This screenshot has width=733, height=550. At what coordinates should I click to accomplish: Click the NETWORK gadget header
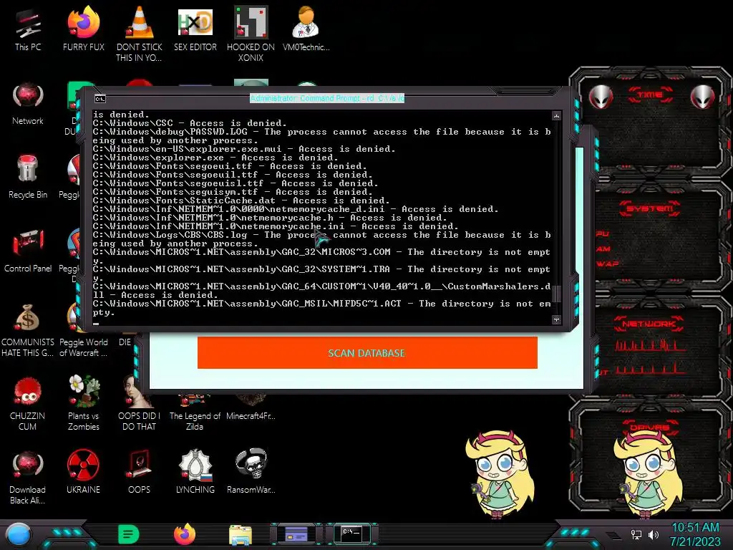pyautogui.click(x=649, y=324)
